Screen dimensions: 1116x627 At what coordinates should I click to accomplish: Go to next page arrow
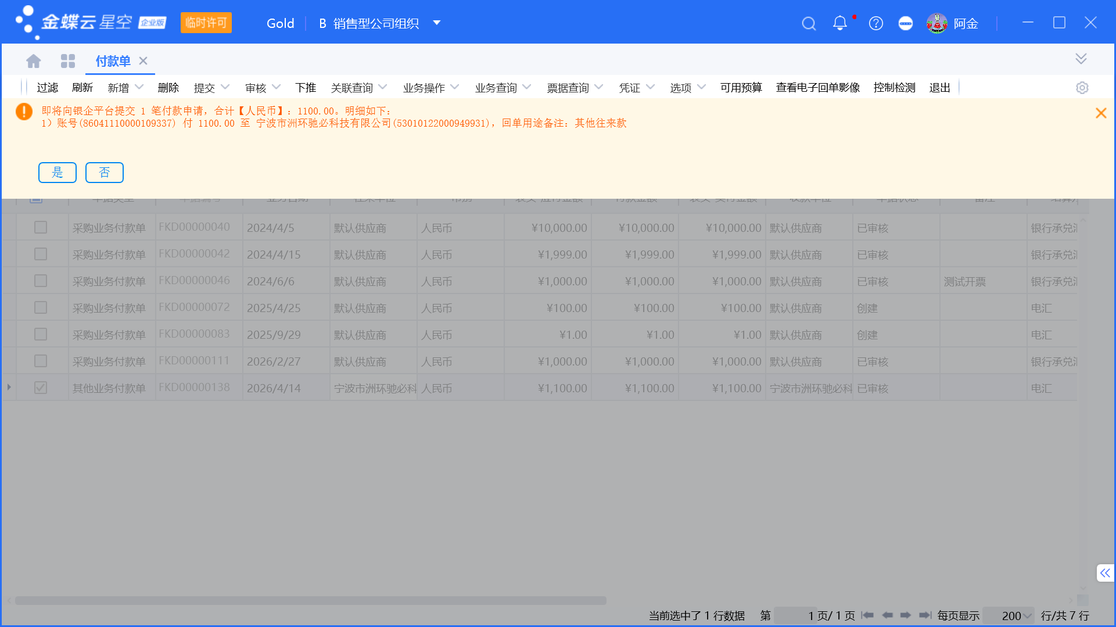(906, 615)
